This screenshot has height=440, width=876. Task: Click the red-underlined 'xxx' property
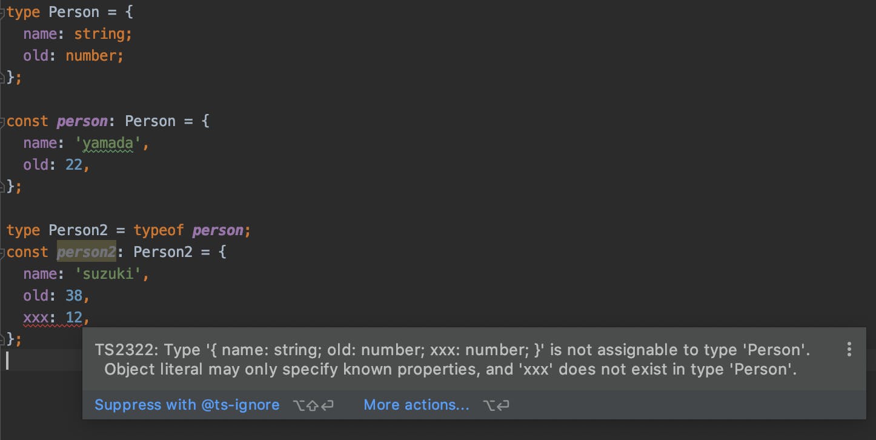tap(36, 318)
